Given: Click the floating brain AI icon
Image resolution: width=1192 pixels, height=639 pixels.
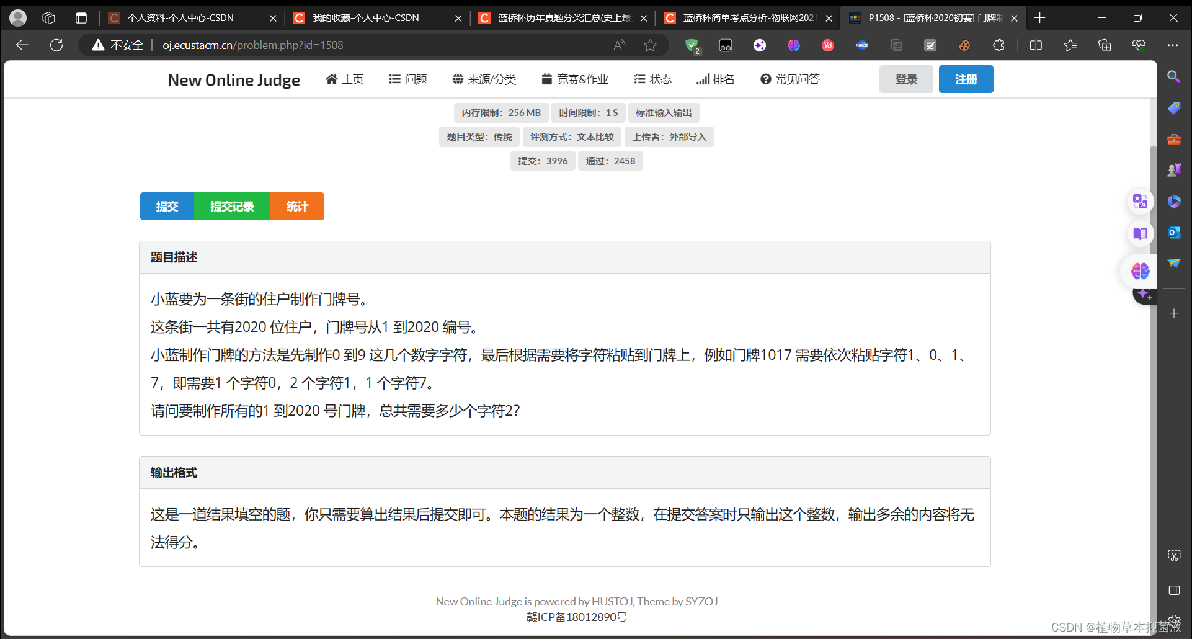Looking at the screenshot, I should click(x=1140, y=270).
